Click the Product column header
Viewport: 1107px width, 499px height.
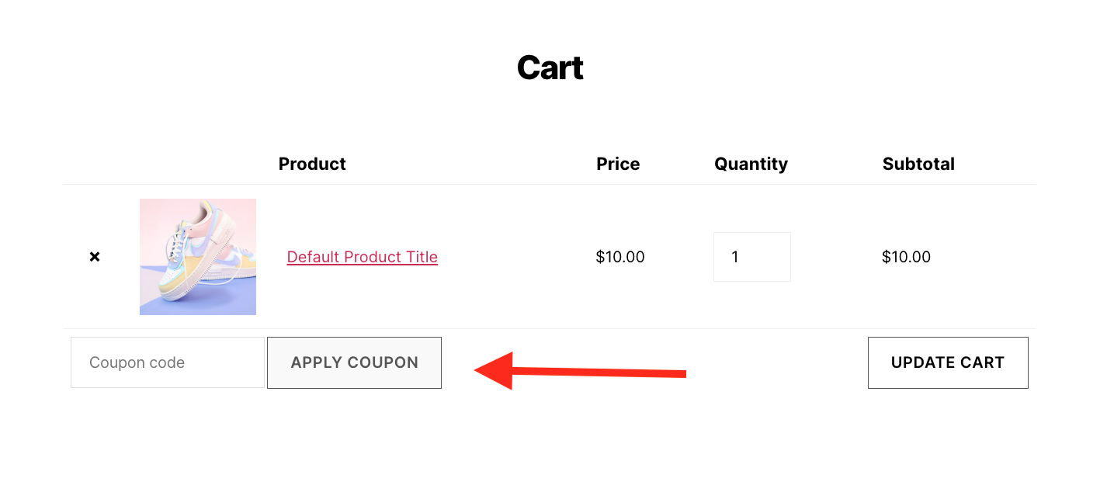point(312,164)
